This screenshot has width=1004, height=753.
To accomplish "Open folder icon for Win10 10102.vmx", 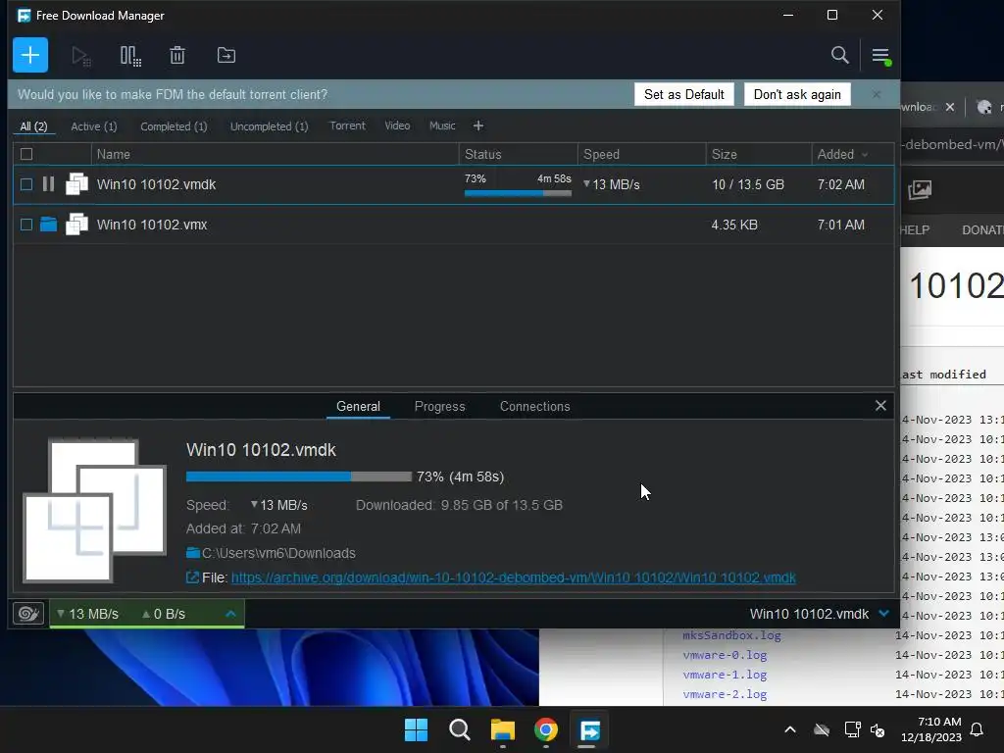I will click(49, 225).
